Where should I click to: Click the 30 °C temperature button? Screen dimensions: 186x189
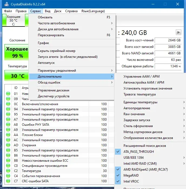click(x=17, y=76)
